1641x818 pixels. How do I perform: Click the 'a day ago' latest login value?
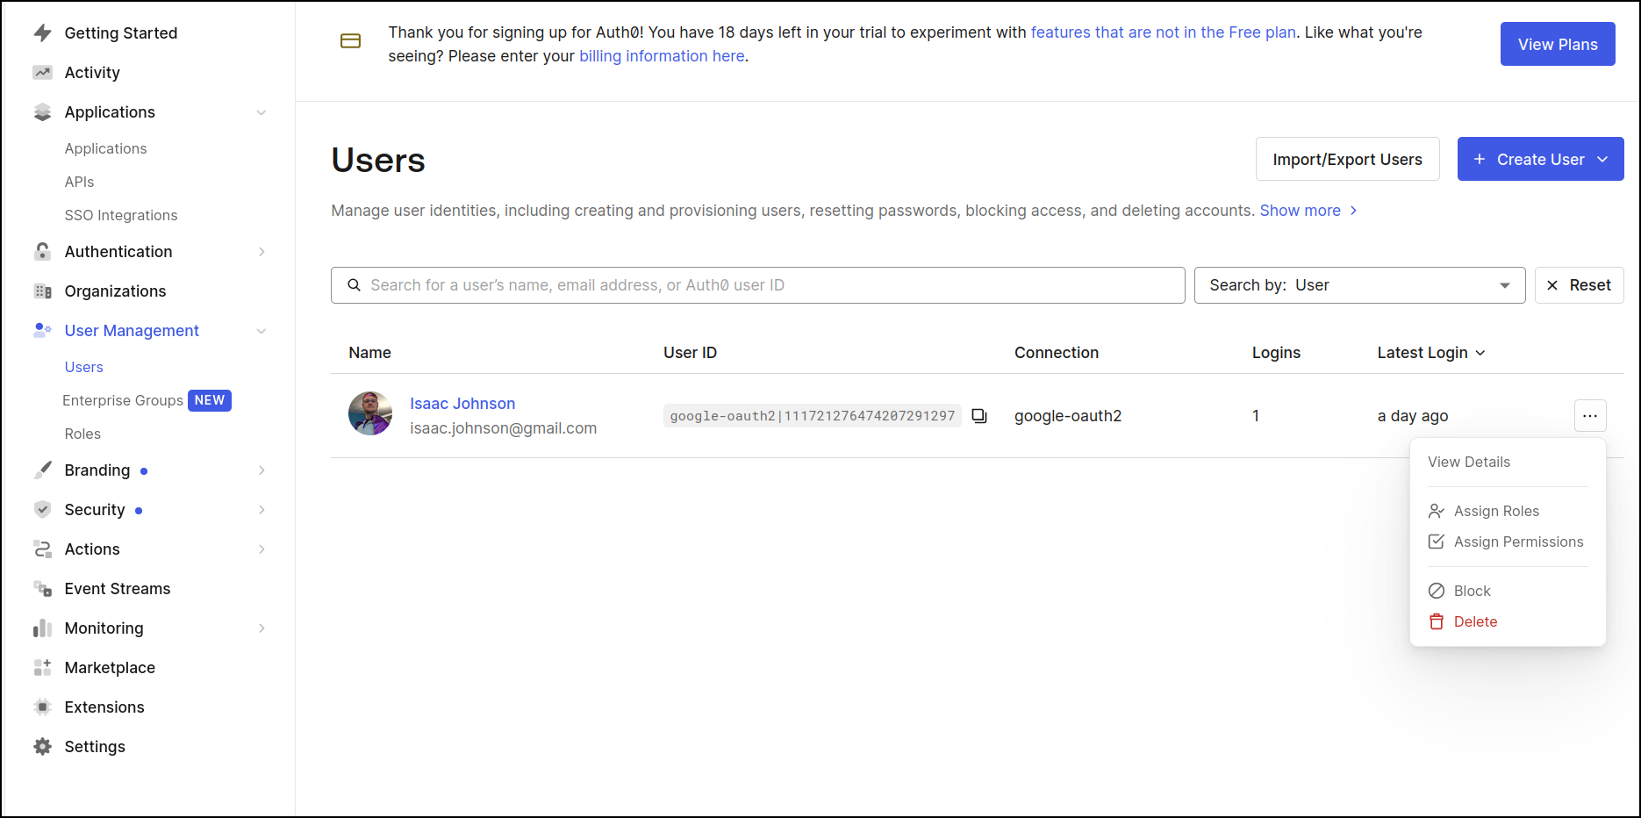coord(1413,416)
